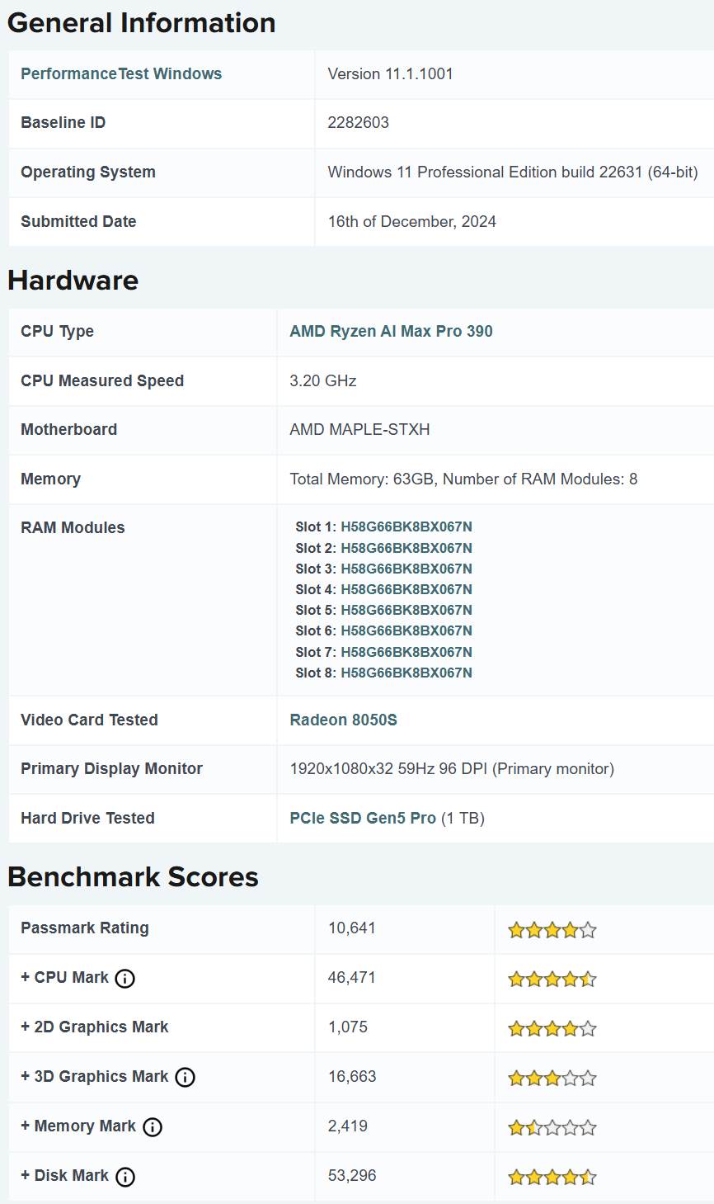Click the info icon beside CPU Mark
714x1204 pixels.
pyautogui.click(x=124, y=979)
